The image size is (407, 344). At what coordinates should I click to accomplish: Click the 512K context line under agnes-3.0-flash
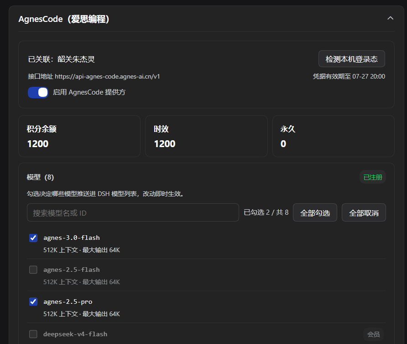82,250
